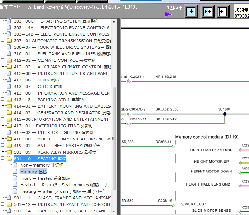
Task: Click the page icon next to 413-07 Clock
Action: [x=9, y=87]
